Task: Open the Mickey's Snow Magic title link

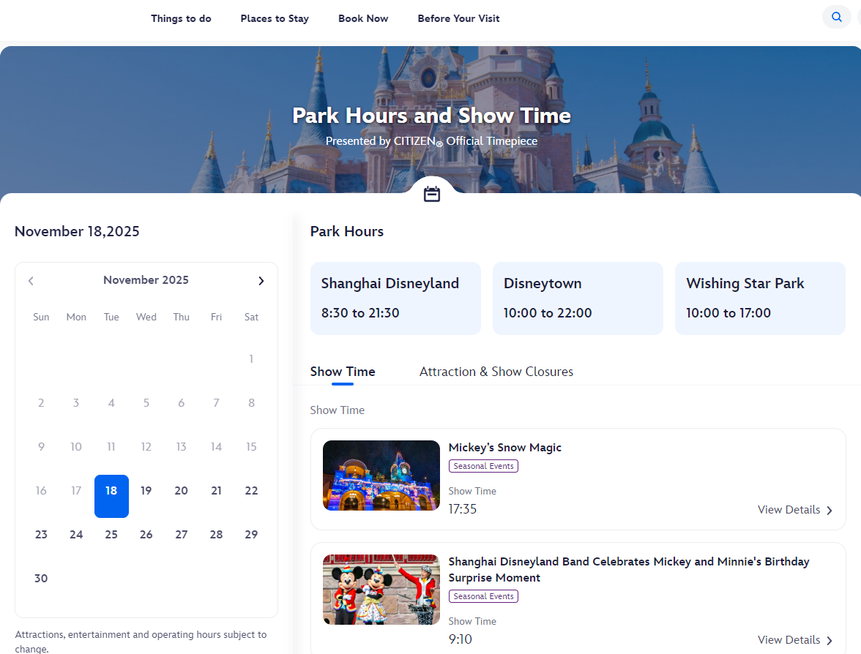Action: (504, 448)
